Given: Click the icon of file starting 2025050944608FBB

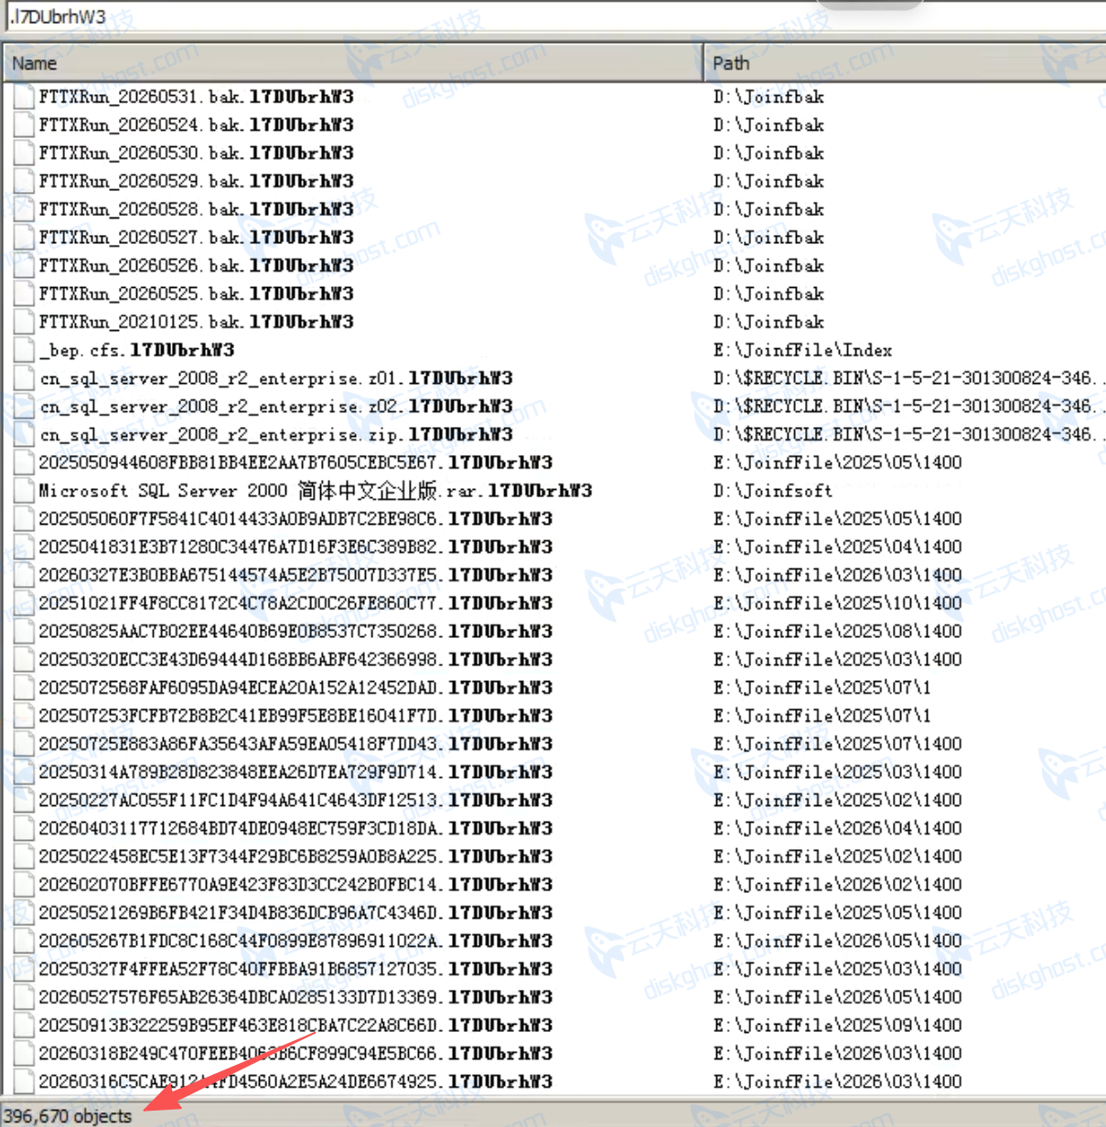Looking at the screenshot, I should 25,463.
